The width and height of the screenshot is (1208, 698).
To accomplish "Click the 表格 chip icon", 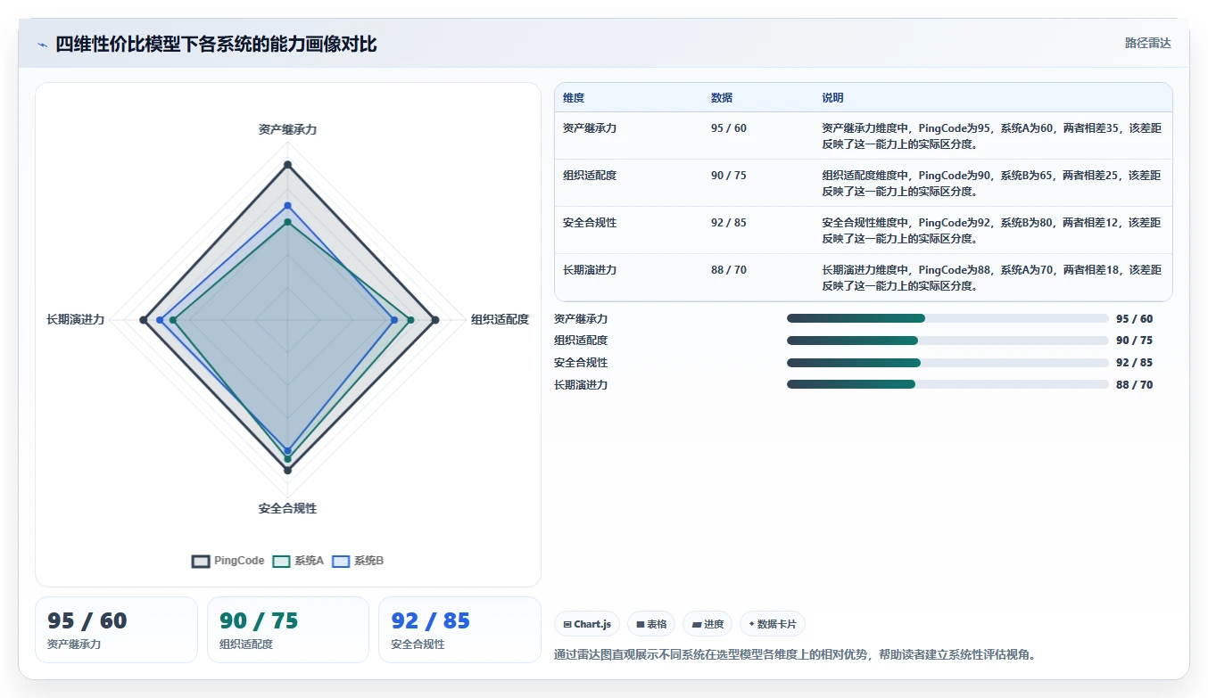I will tap(641, 625).
